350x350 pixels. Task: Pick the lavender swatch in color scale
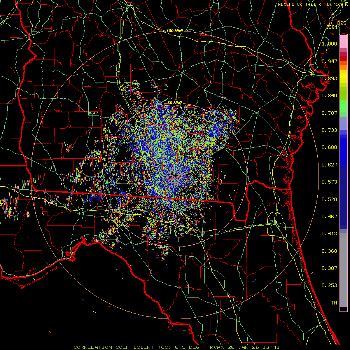point(343,123)
